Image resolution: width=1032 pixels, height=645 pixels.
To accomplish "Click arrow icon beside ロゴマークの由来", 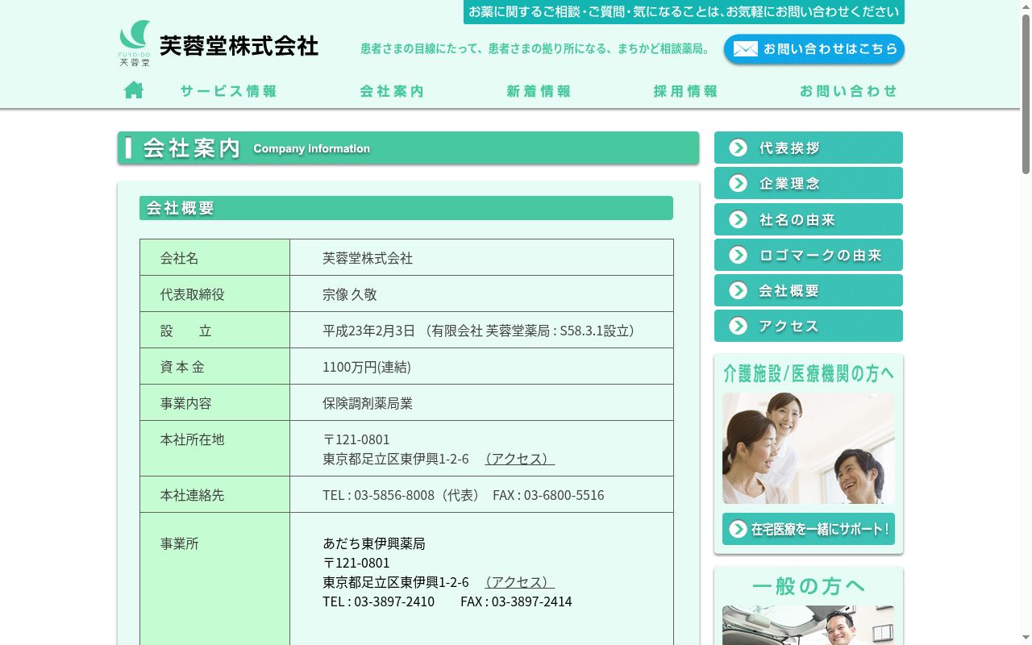I will click(x=738, y=255).
